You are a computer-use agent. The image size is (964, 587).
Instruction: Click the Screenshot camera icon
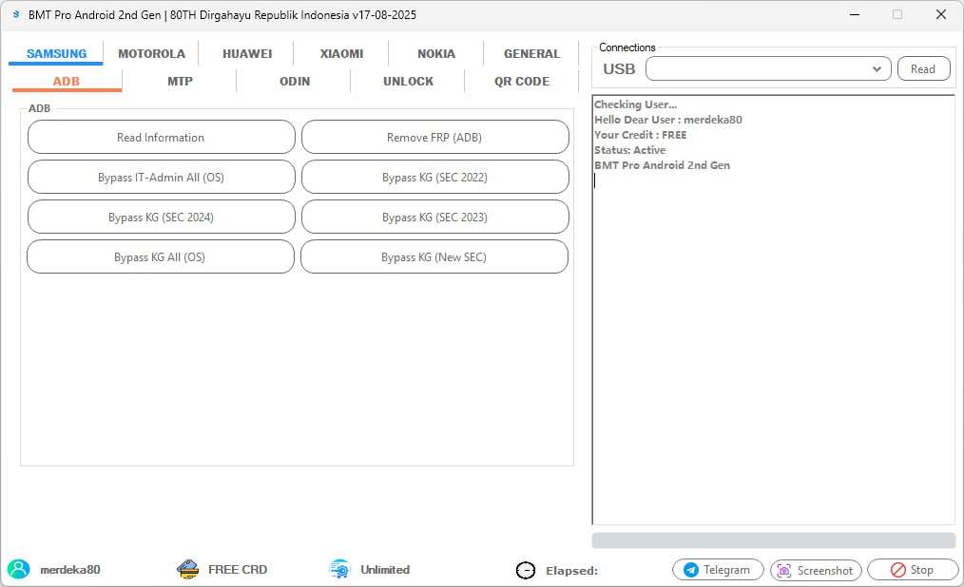coord(784,571)
